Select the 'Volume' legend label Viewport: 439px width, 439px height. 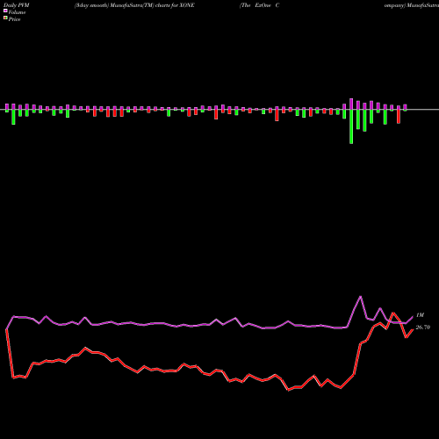tap(17, 12)
